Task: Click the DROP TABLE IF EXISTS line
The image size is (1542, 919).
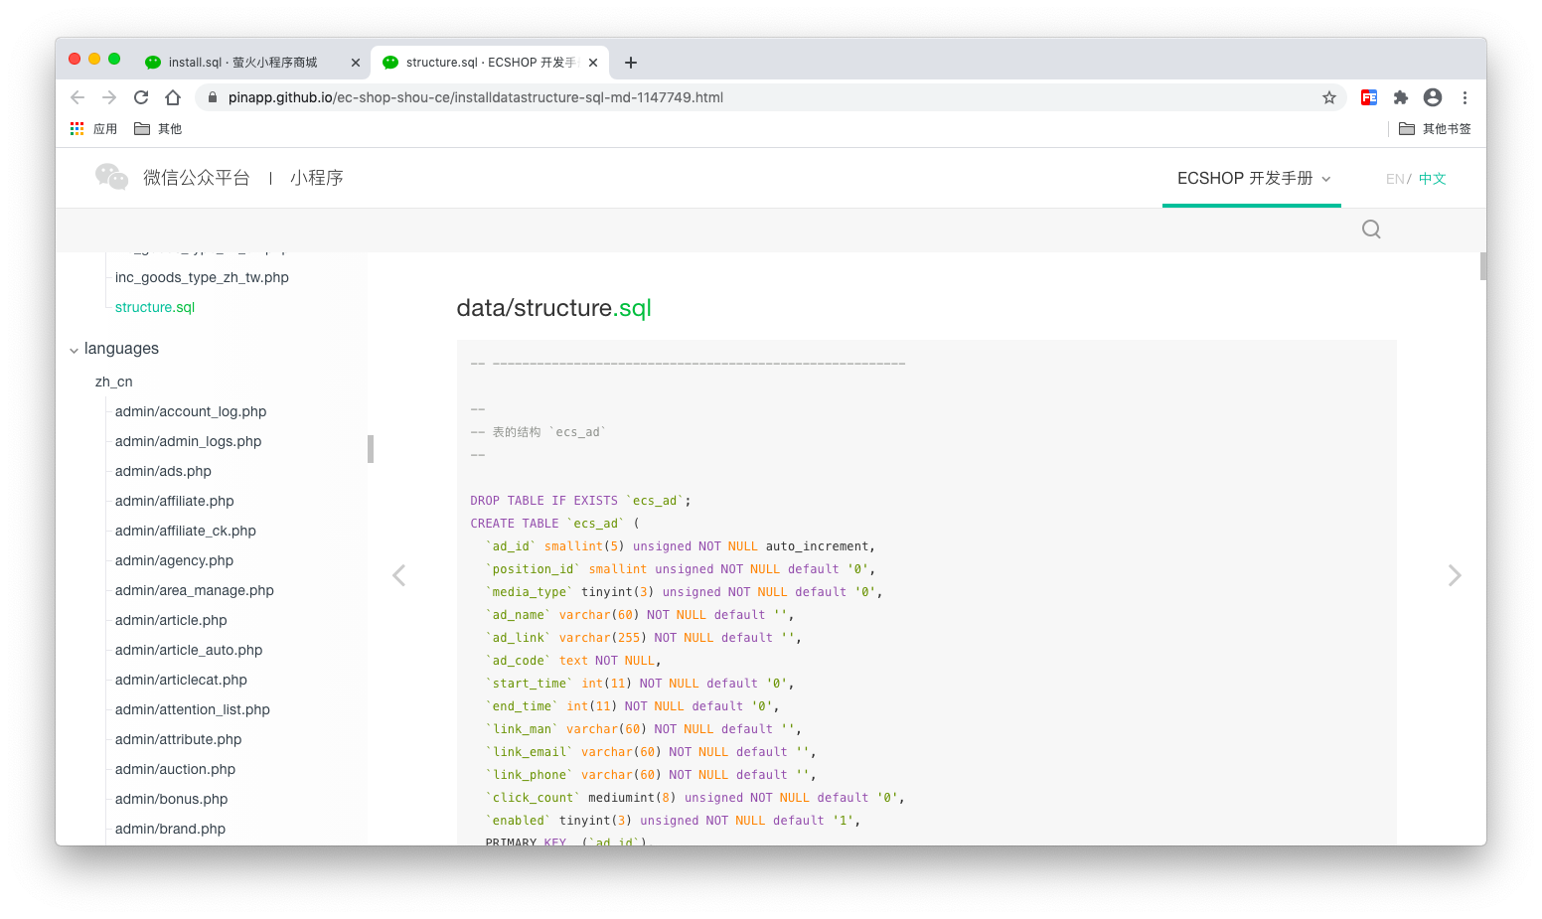Action: (x=580, y=501)
